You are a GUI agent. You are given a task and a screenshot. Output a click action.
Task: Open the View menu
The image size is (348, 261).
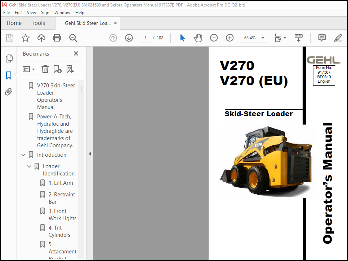coord(31,13)
